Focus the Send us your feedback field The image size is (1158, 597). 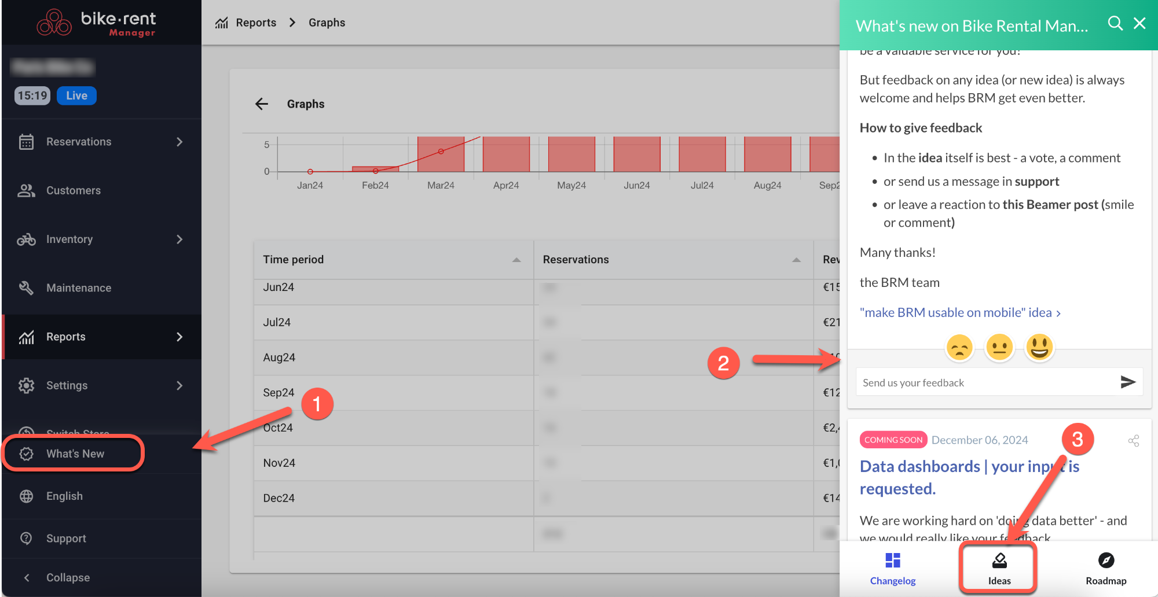click(984, 382)
